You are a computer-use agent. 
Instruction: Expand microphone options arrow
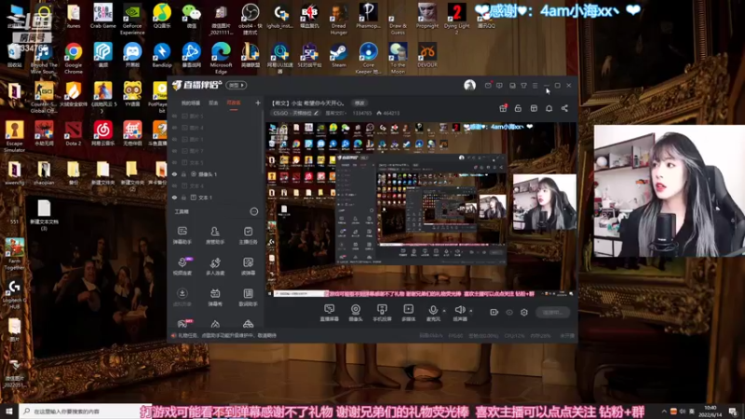pyautogui.click(x=444, y=311)
